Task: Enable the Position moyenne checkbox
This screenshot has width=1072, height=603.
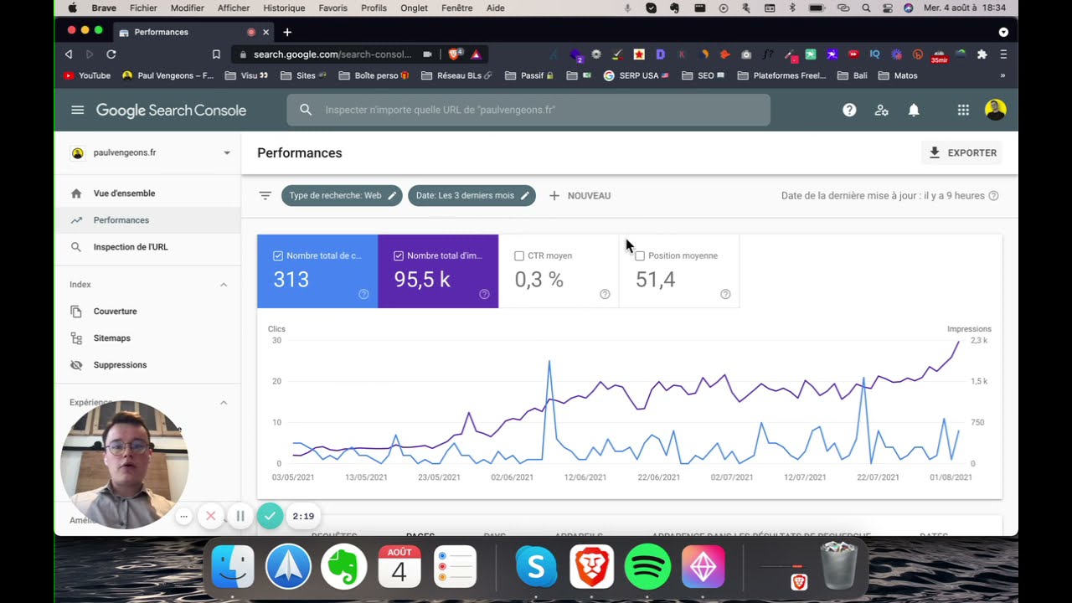Action: [640, 255]
